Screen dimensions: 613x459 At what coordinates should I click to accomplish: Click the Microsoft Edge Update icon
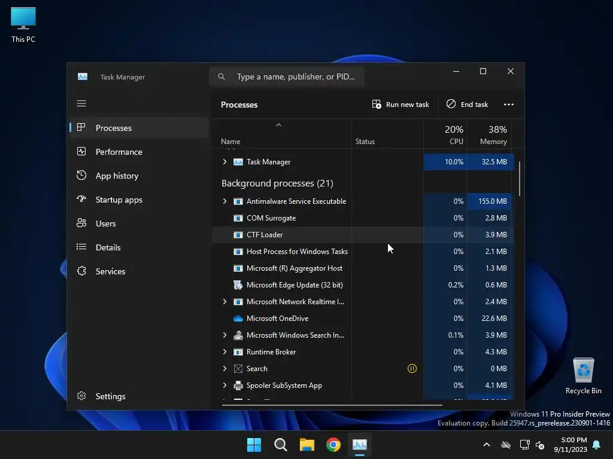238,285
